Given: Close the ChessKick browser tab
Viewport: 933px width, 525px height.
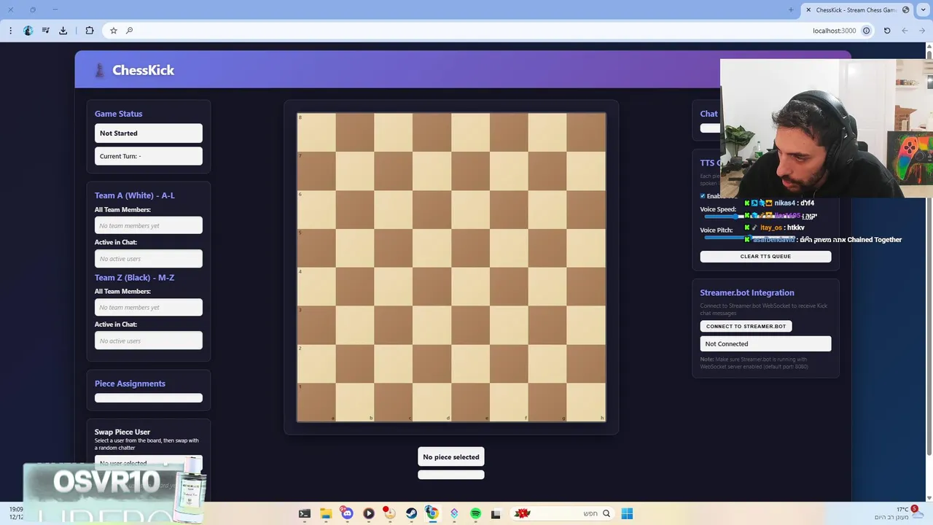Looking at the screenshot, I should [808, 9].
